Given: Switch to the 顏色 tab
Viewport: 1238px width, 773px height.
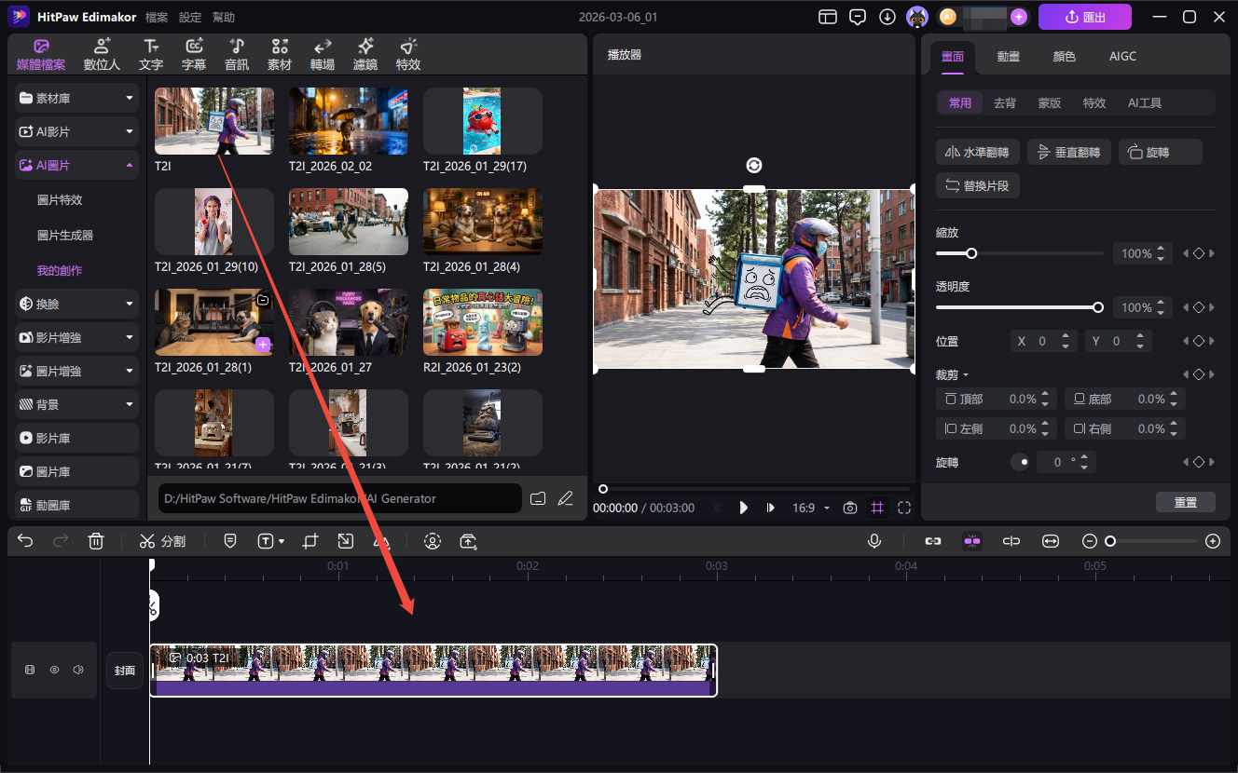Looking at the screenshot, I should [1064, 56].
